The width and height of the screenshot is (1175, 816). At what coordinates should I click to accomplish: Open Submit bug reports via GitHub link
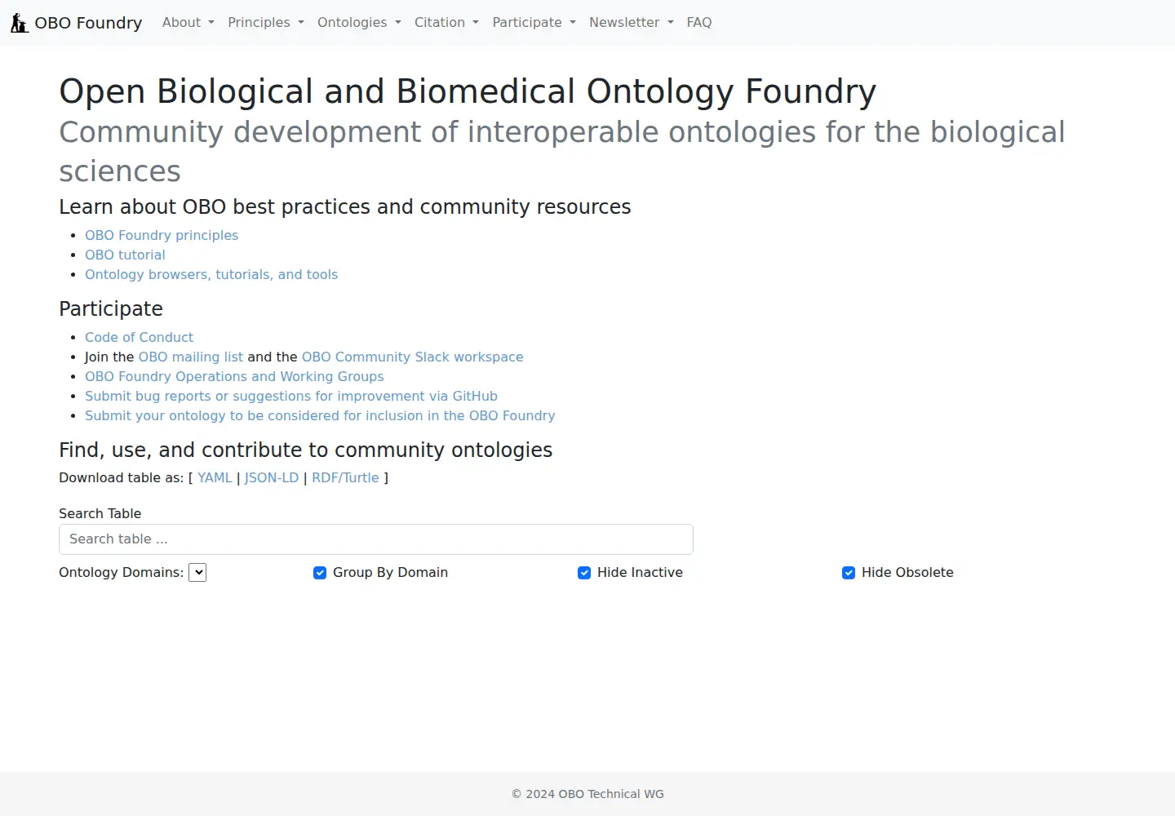click(x=291, y=396)
